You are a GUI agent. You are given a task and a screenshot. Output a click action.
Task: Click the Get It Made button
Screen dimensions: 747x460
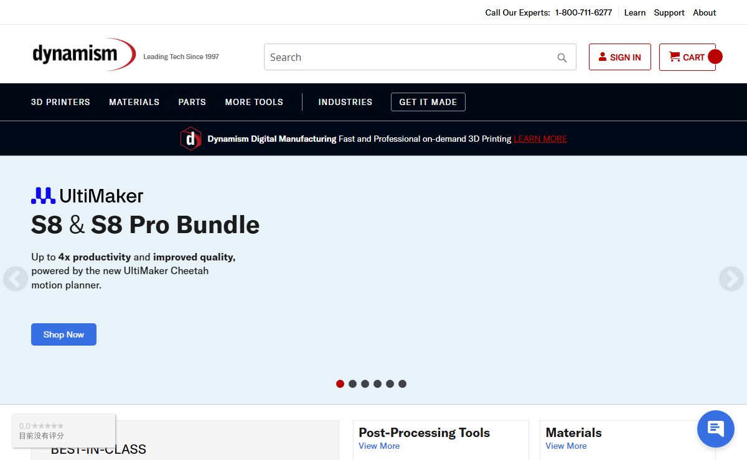coord(428,102)
